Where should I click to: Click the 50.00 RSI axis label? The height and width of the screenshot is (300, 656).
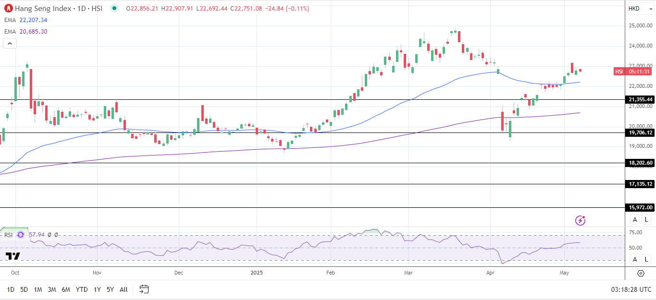(x=635, y=248)
